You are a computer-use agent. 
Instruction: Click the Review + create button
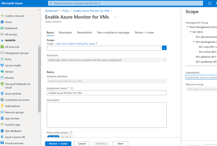point(58,144)
